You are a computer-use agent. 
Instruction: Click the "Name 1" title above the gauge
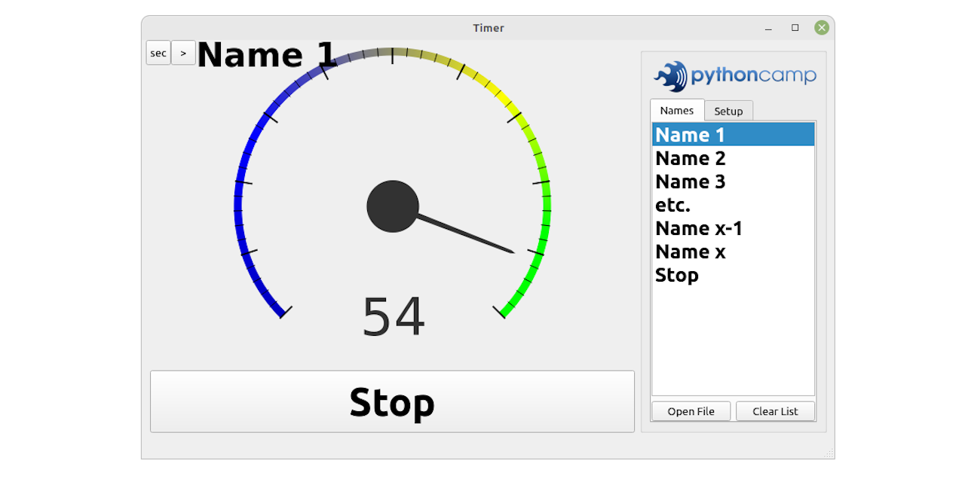[267, 54]
